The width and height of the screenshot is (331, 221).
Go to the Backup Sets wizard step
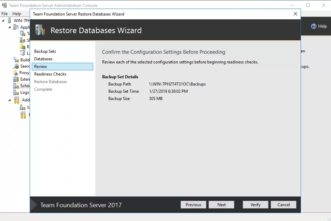[x=45, y=51]
